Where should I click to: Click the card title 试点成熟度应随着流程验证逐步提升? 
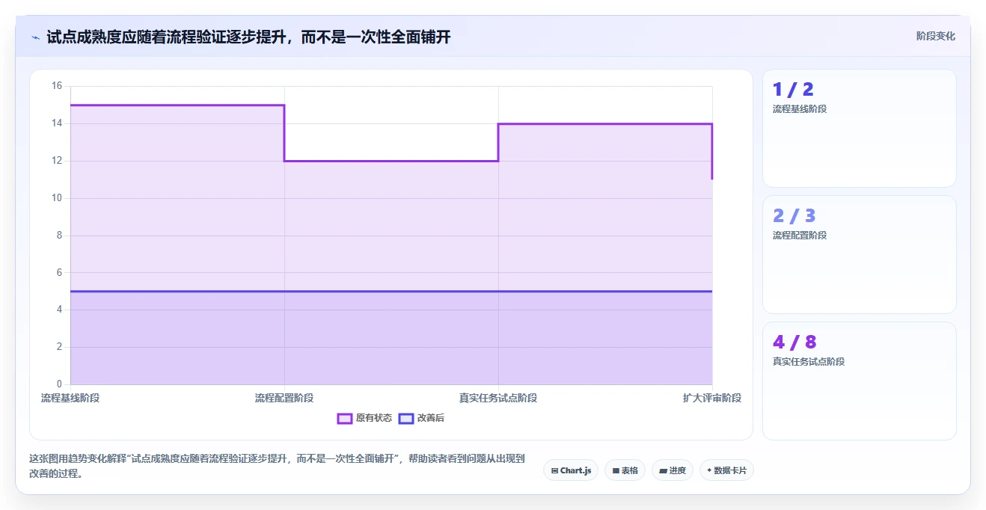click(x=249, y=37)
